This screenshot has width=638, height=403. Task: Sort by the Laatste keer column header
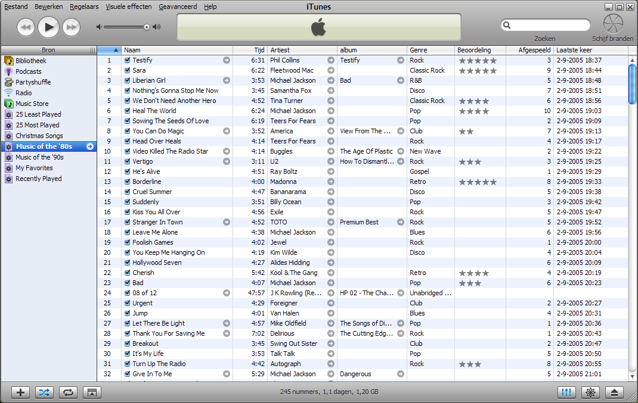(x=590, y=50)
